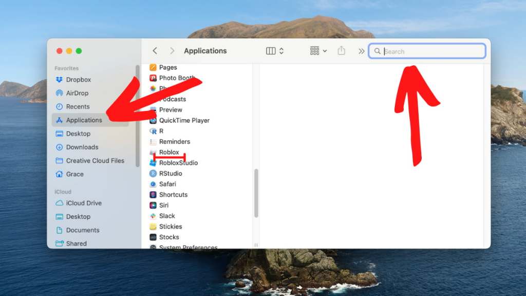This screenshot has height=296, width=526.
Task: Select Preview in the applications list
Action: pyautogui.click(x=171, y=110)
